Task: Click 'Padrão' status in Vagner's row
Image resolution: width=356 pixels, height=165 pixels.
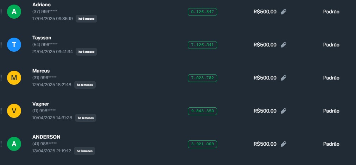Action: 331,111
